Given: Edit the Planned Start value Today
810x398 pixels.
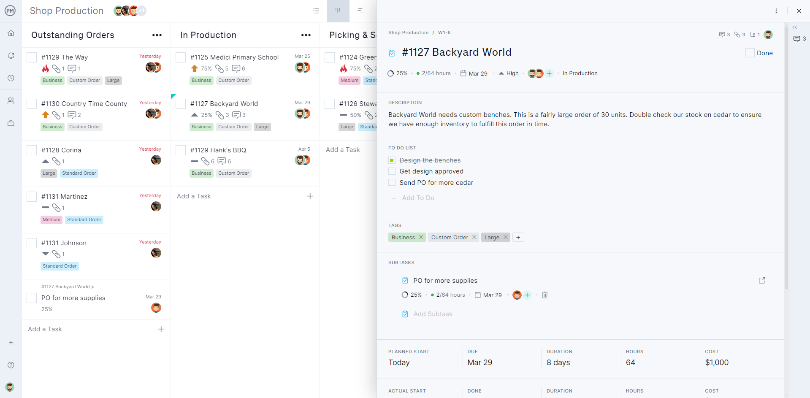Looking at the screenshot, I should coord(399,363).
